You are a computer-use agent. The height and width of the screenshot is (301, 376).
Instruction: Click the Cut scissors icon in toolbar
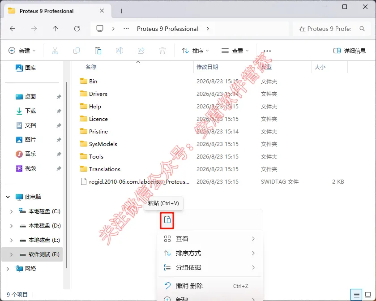[55, 51]
